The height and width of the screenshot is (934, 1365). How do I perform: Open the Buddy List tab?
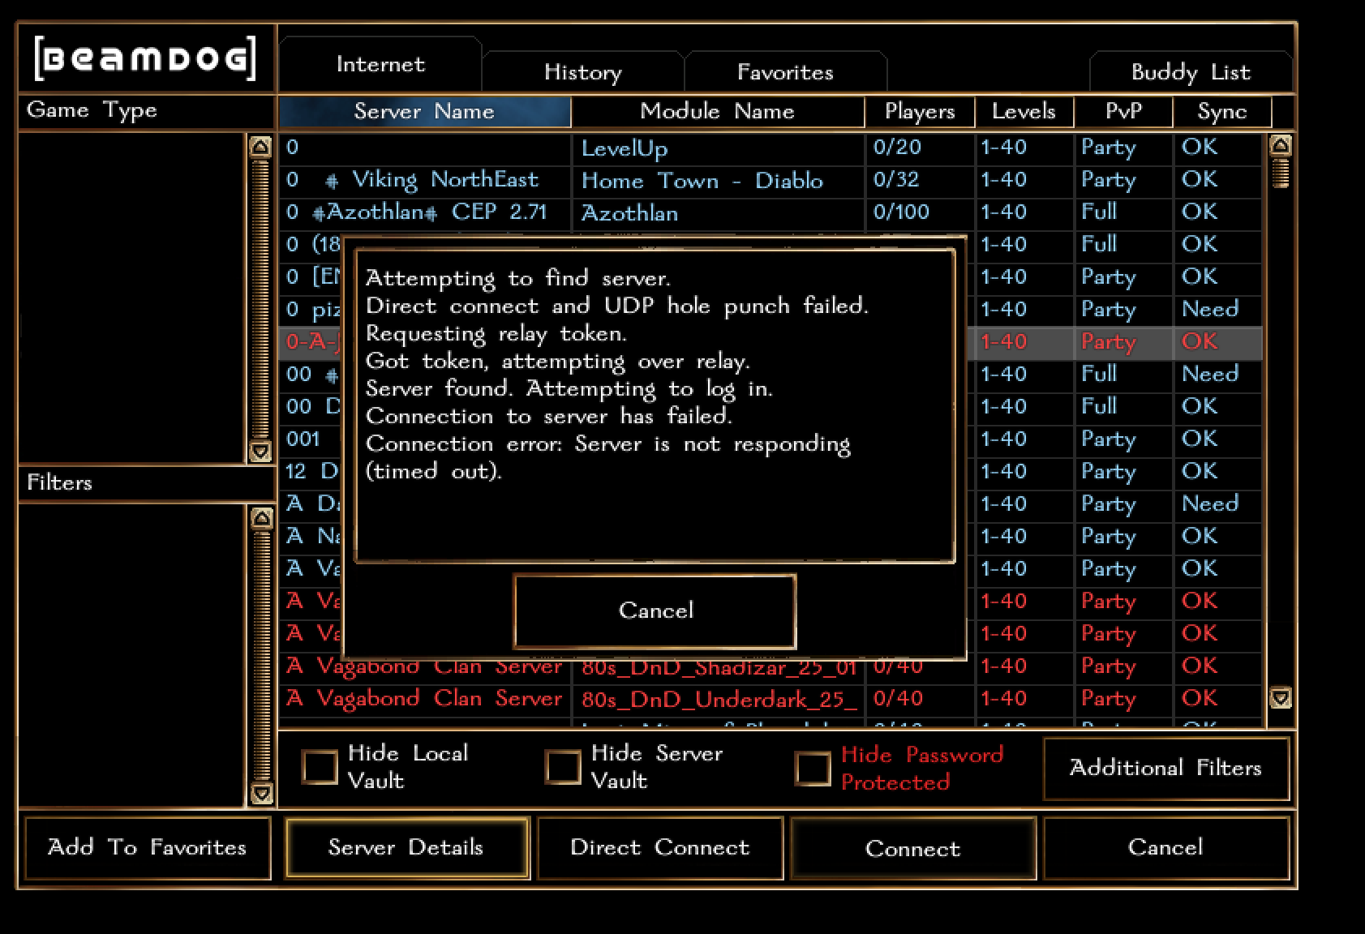pyautogui.click(x=1190, y=73)
